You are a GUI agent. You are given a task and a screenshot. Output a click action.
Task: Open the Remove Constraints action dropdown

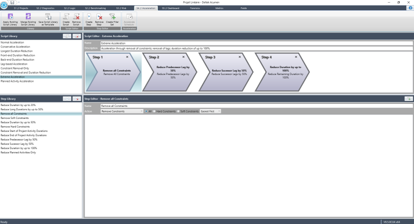[122, 111]
